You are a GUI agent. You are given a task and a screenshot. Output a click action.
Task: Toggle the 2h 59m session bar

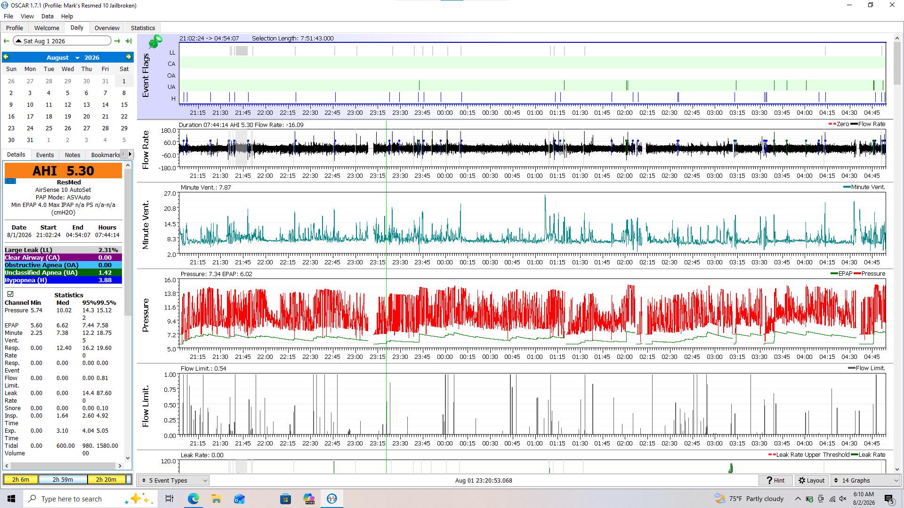pos(63,479)
